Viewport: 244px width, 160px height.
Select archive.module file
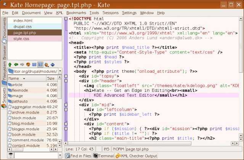click(x=33, y=112)
